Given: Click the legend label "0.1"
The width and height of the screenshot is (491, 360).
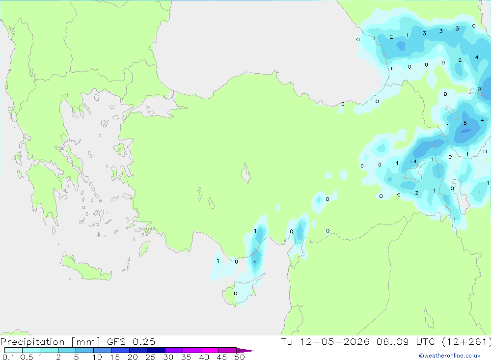Looking at the screenshot, I should [8, 357].
